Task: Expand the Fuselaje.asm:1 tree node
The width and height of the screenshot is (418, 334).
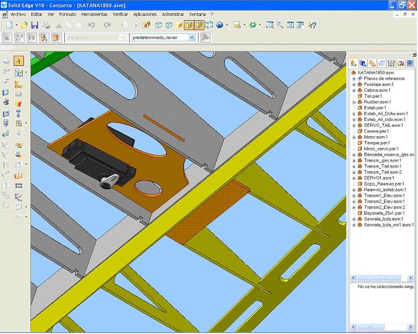Action: [354, 84]
